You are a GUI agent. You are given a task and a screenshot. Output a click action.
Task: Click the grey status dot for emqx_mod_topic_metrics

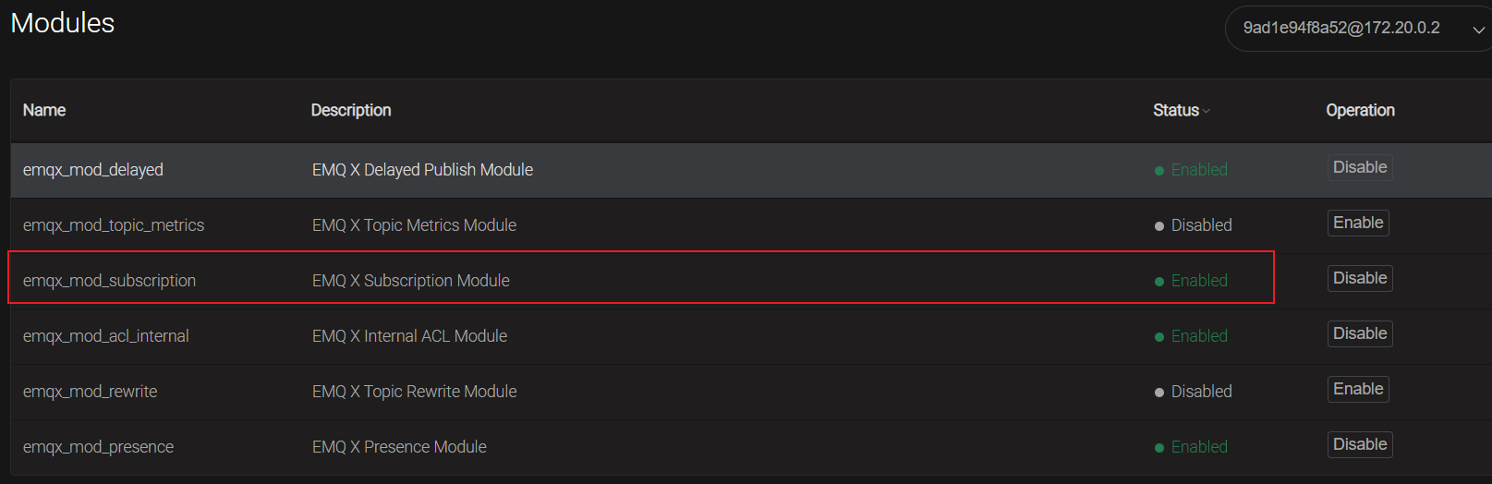[x=1159, y=226]
